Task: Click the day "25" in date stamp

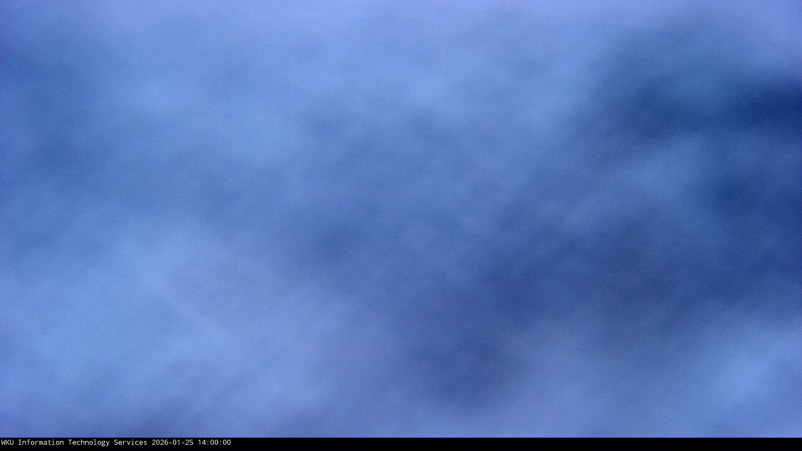Action: (x=189, y=442)
